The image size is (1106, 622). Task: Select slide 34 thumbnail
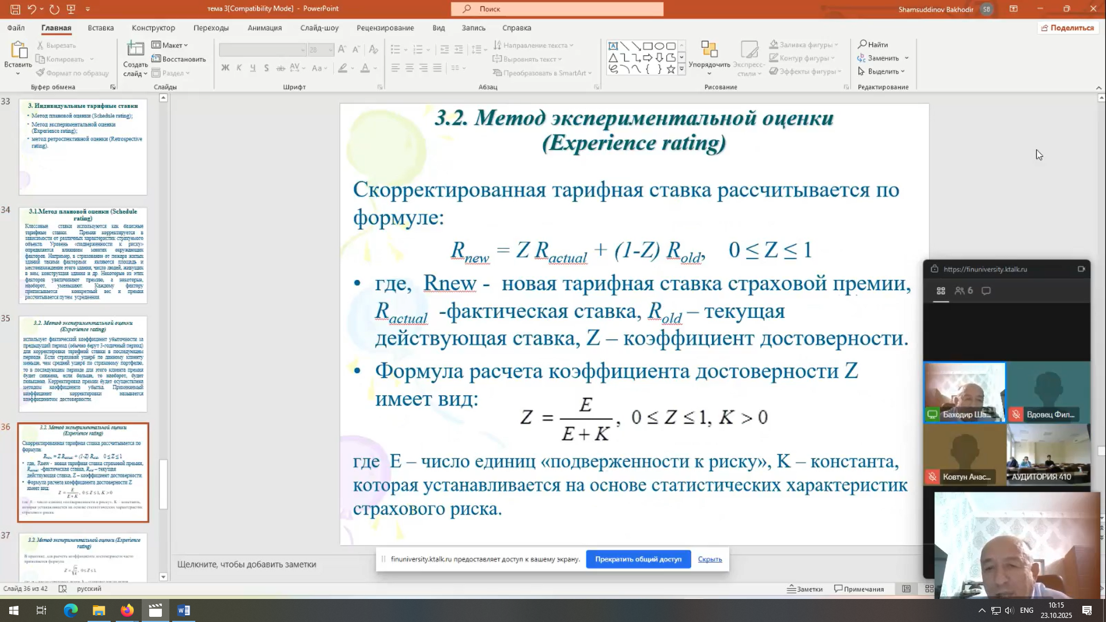pyautogui.click(x=83, y=255)
